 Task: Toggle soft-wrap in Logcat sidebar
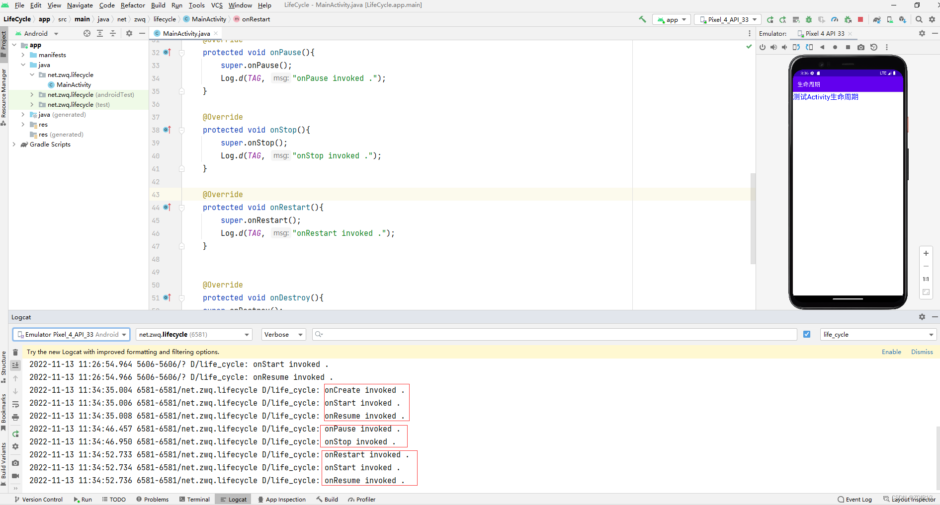point(15,404)
